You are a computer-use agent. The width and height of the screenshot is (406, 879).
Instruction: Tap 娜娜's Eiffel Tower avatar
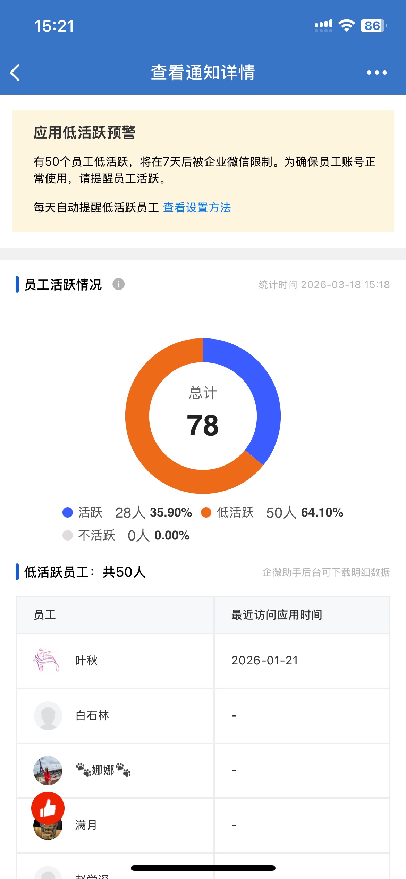[x=48, y=770]
